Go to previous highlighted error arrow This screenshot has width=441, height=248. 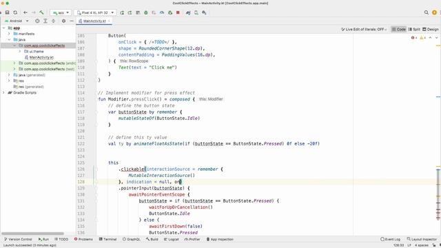point(430,38)
